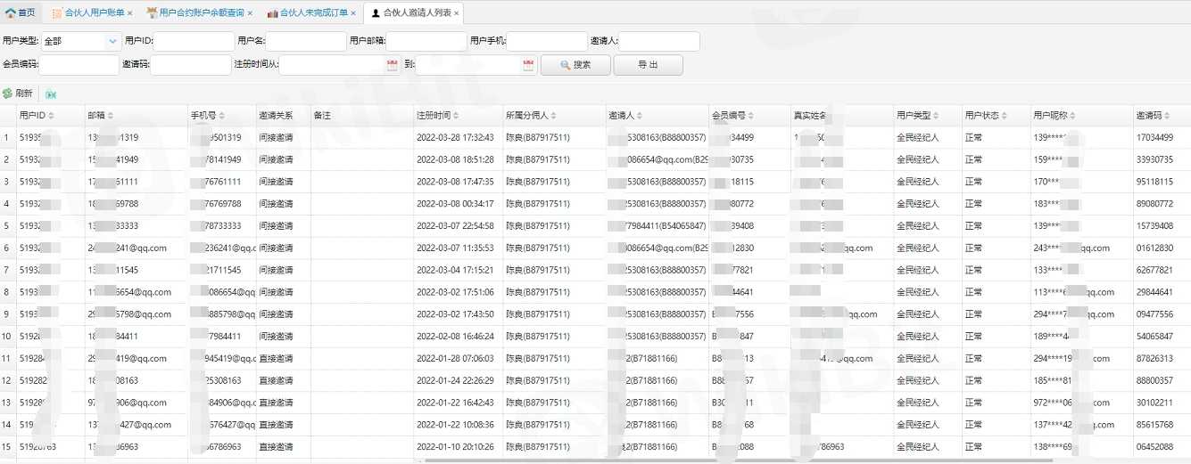The width and height of the screenshot is (1191, 464).
Task: Click the 刷新 refresh toolbar button
Action: pos(18,94)
